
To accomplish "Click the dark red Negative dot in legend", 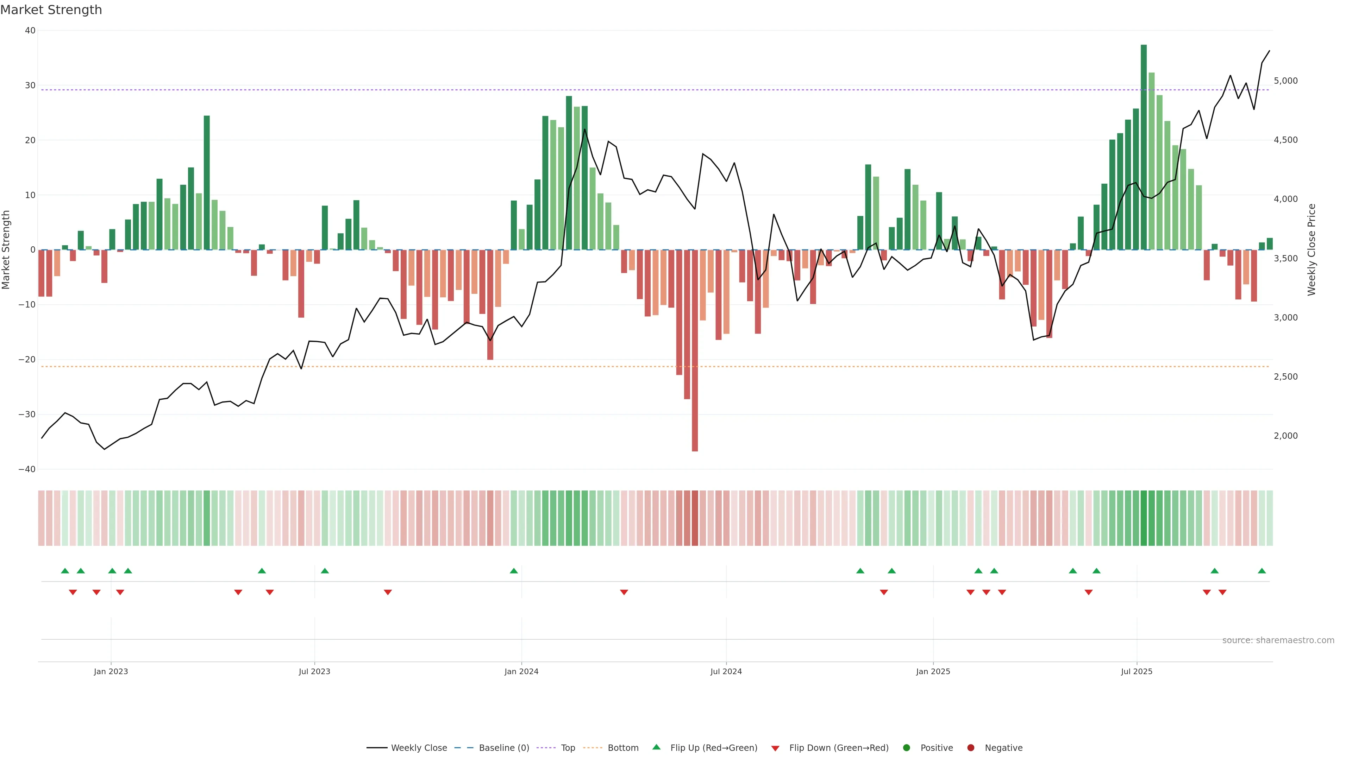I will (970, 748).
